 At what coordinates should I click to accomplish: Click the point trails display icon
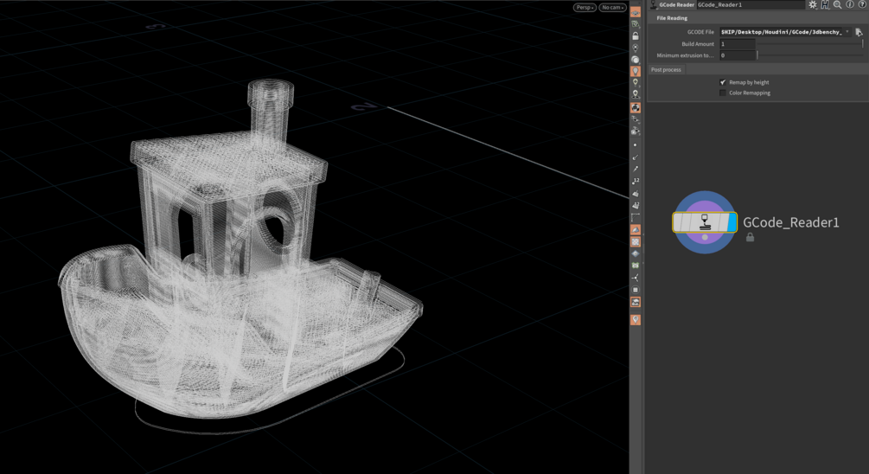point(636,169)
